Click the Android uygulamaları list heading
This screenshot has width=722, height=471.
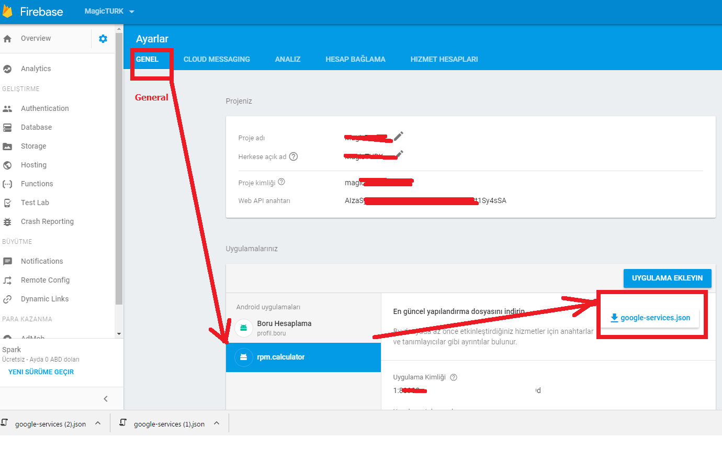pyautogui.click(x=268, y=307)
